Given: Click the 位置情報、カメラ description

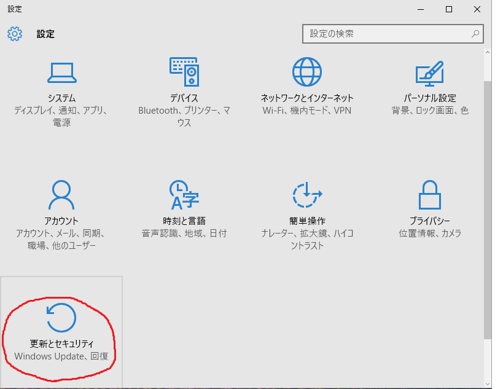Looking at the screenshot, I should [430, 234].
